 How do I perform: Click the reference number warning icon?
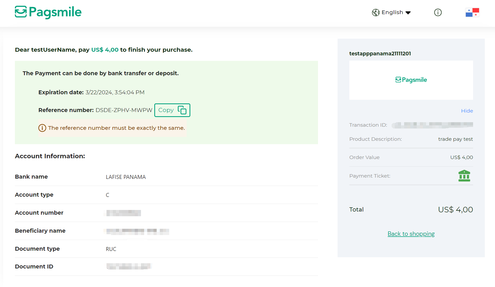(42, 128)
